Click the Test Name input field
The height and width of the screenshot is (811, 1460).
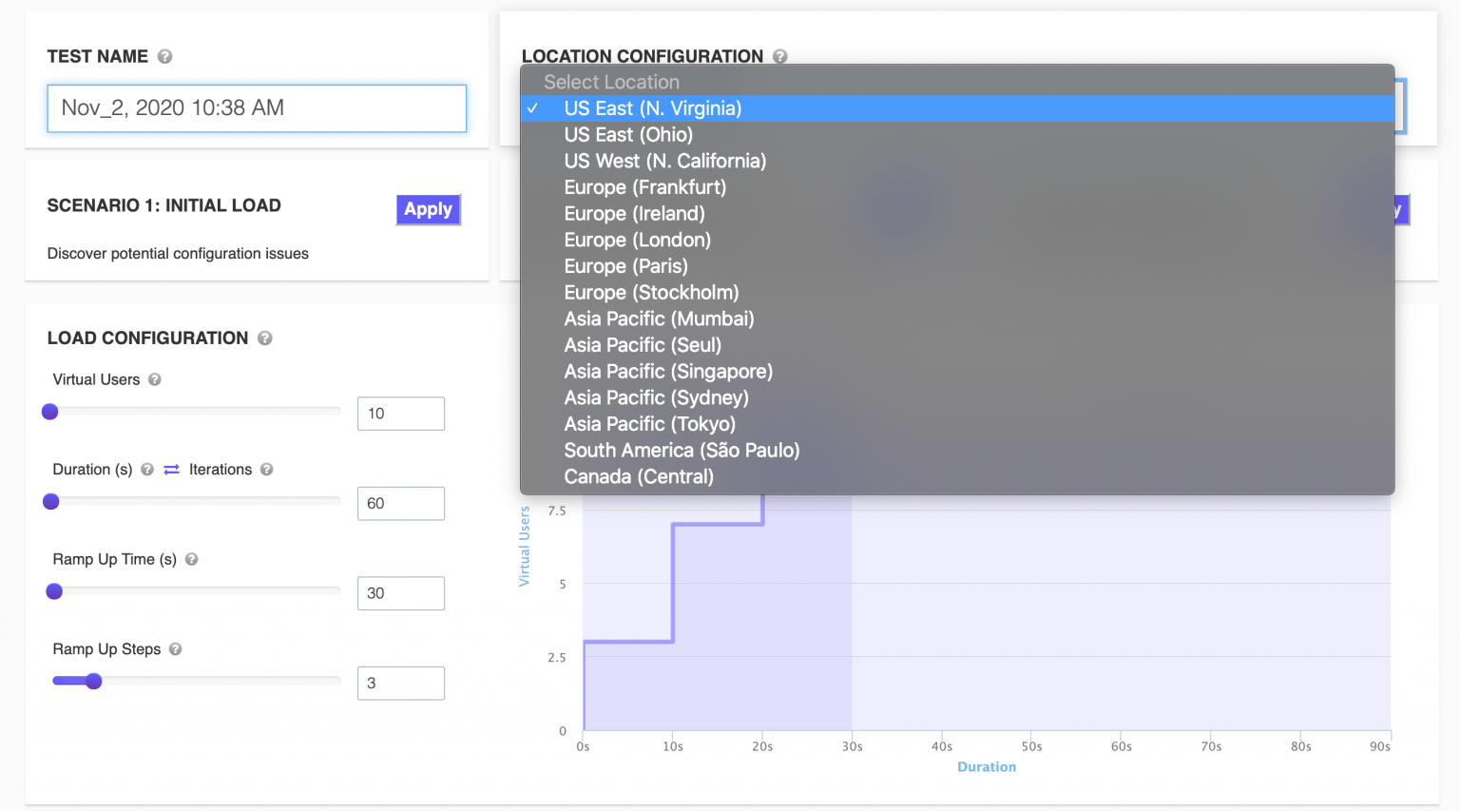click(x=257, y=108)
